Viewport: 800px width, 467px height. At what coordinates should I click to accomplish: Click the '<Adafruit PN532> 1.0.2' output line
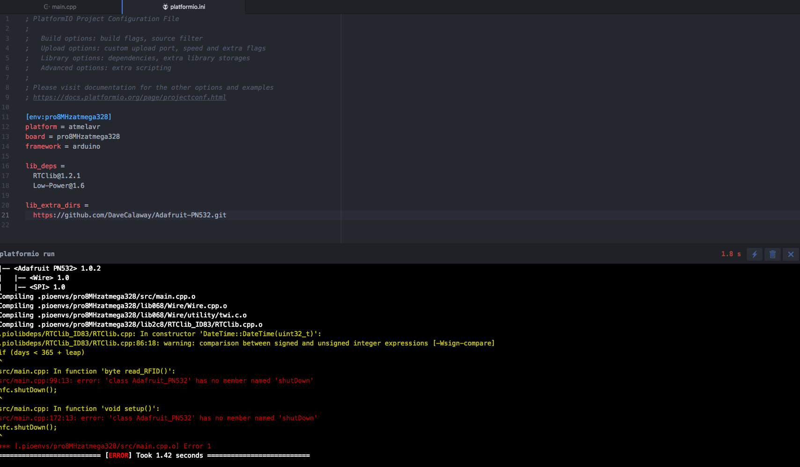51,268
